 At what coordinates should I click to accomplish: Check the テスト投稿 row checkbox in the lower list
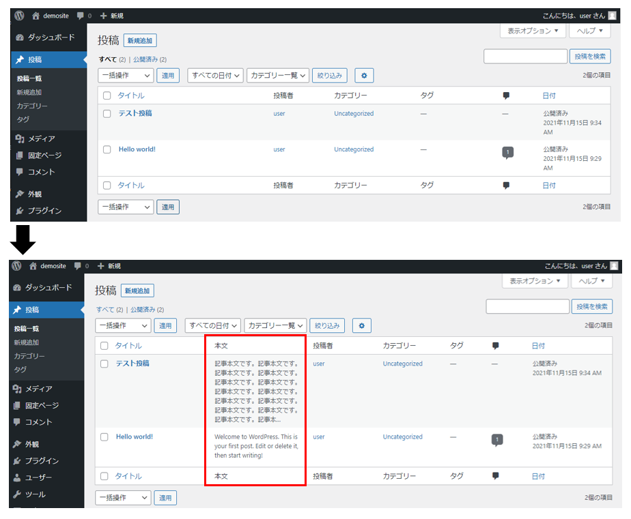104,364
